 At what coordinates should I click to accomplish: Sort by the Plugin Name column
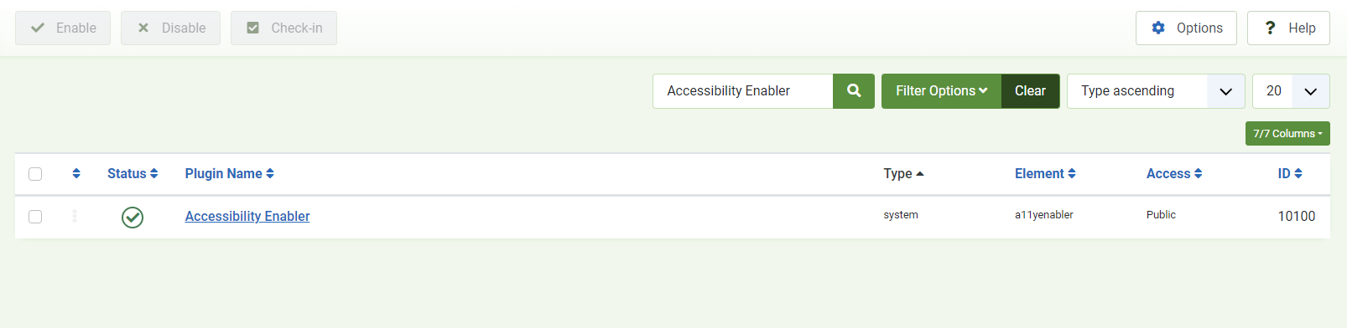click(229, 173)
